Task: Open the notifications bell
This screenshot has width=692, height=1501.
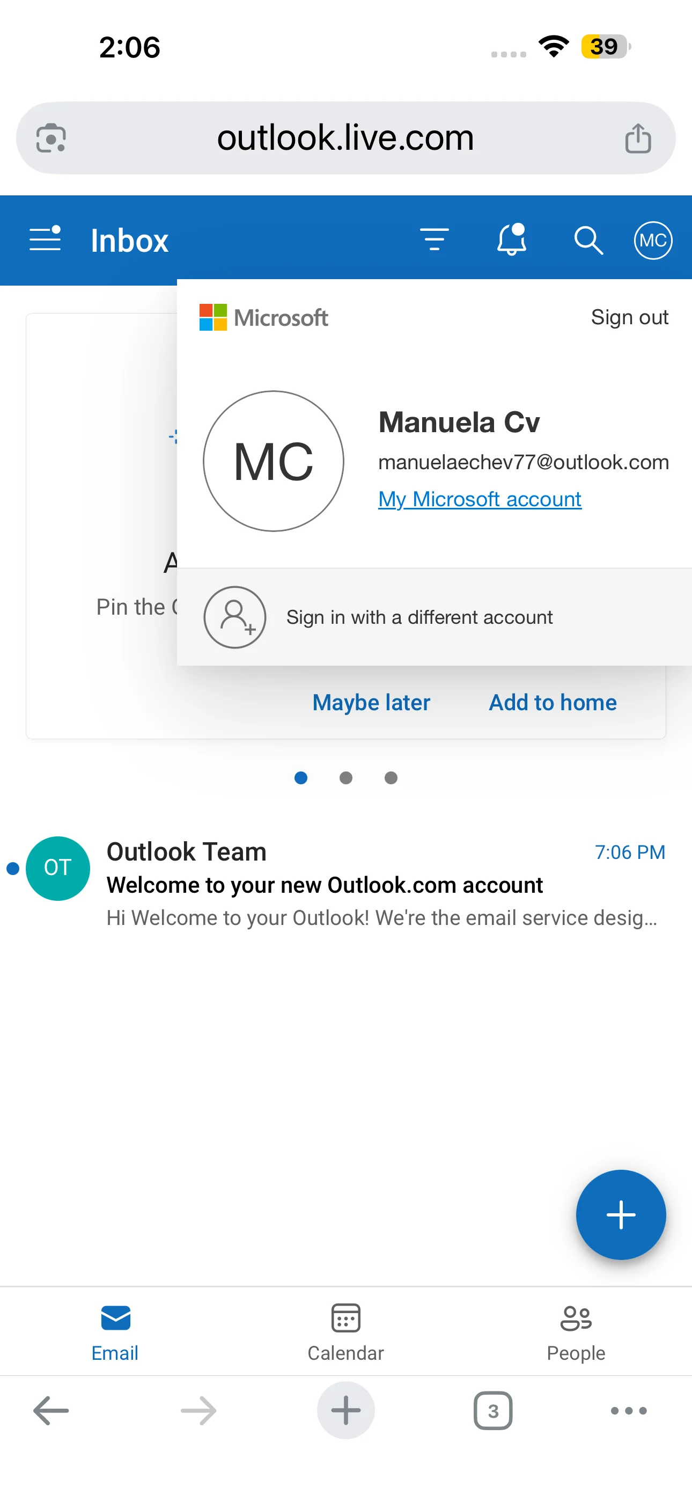Action: 511,239
